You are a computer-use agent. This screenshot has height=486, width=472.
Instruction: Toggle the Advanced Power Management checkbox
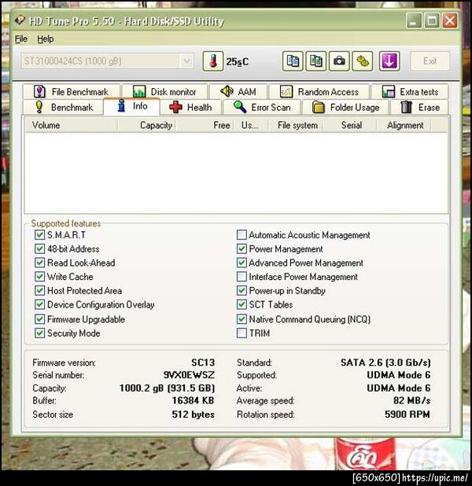click(242, 263)
